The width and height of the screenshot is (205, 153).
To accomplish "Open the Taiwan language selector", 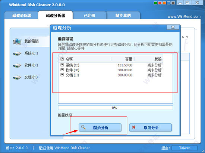I will [x=184, y=148].
